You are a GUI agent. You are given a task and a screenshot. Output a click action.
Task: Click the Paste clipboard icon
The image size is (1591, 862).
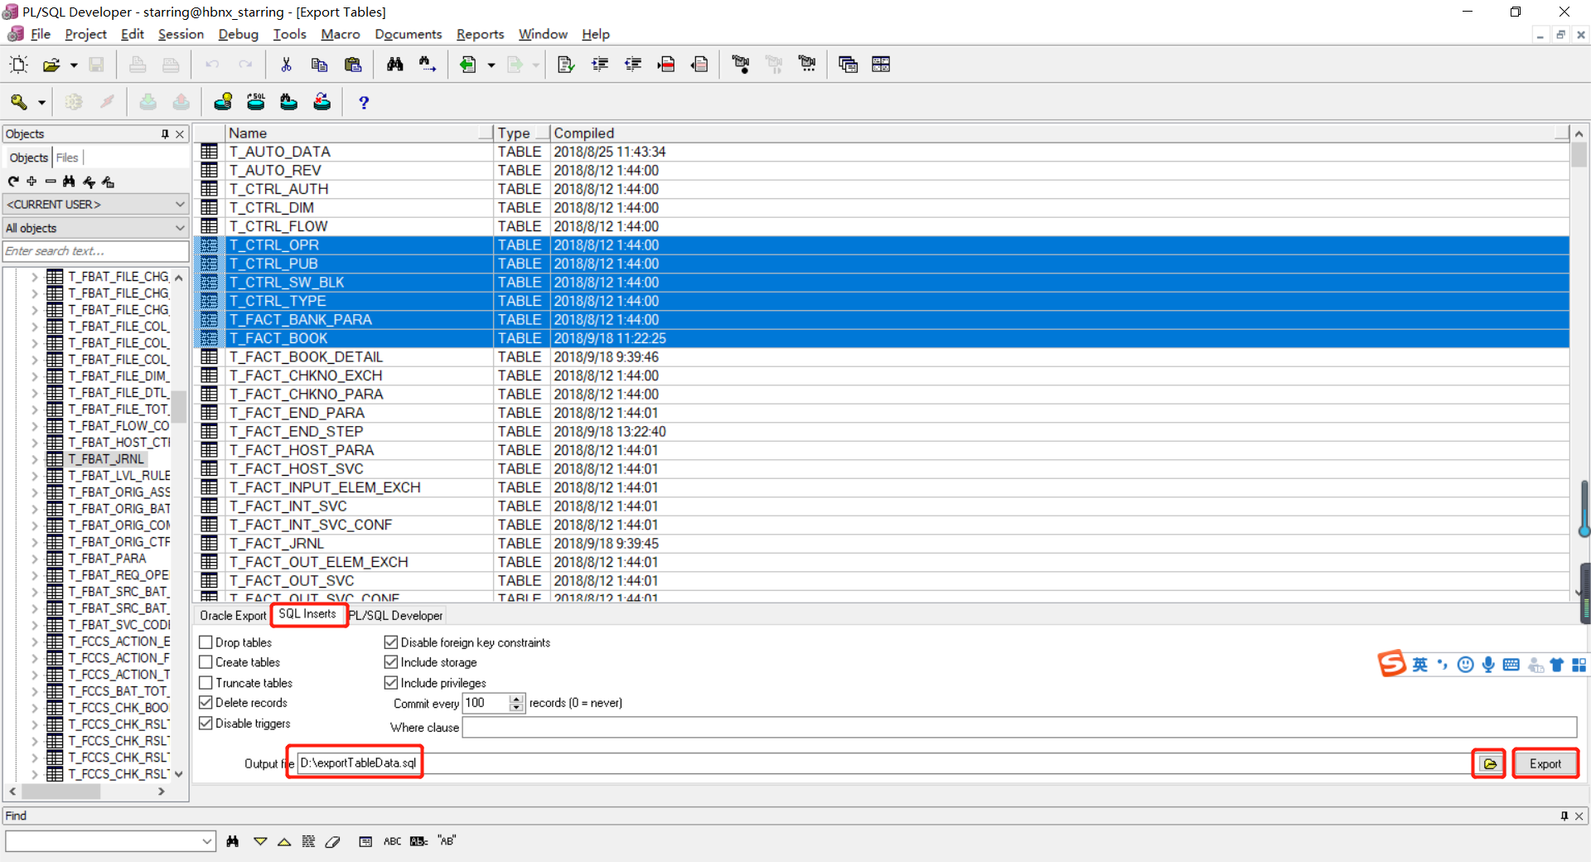pos(353,65)
